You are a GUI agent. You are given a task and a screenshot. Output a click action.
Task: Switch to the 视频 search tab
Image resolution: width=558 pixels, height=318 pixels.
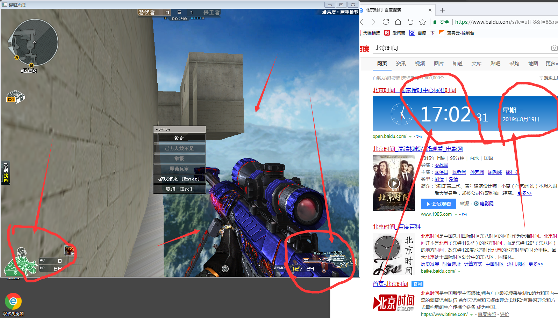[420, 64]
